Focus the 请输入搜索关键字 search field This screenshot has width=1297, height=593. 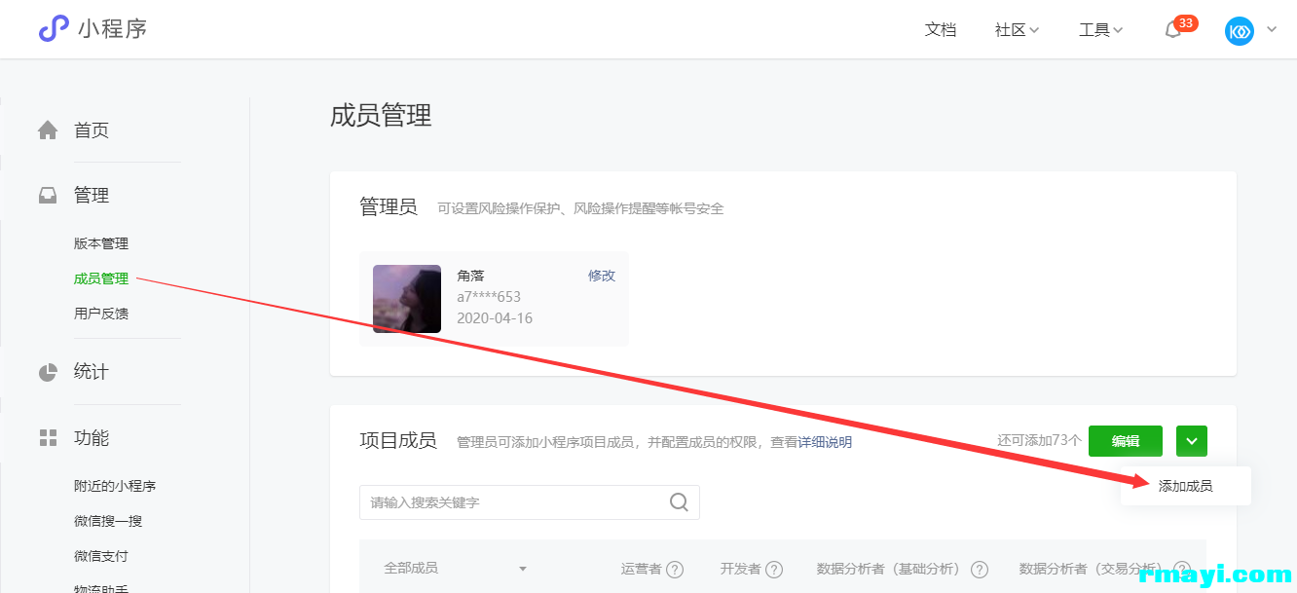click(530, 502)
